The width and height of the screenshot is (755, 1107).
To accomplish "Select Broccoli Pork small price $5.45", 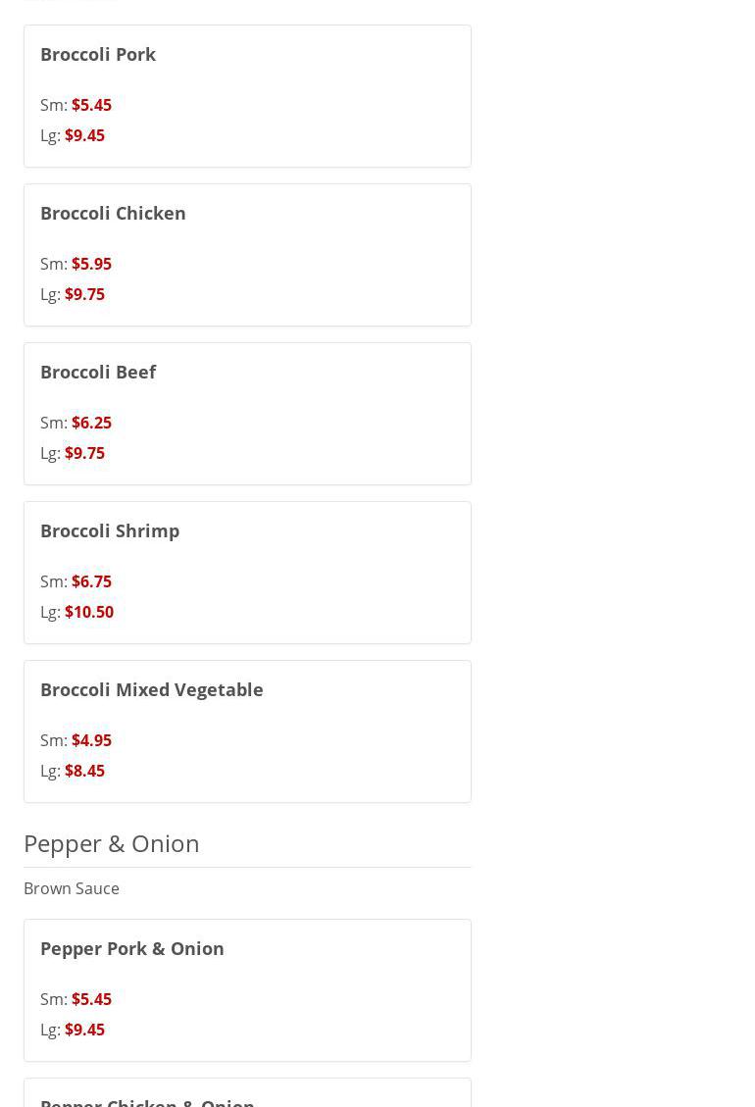I will coord(91,105).
